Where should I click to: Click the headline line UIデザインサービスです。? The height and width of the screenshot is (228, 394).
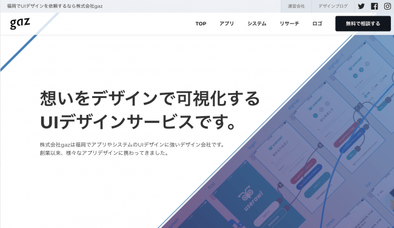click(138, 122)
